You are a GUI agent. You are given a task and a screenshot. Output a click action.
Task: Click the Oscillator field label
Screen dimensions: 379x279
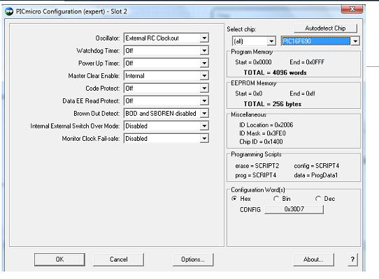[x=108, y=38]
